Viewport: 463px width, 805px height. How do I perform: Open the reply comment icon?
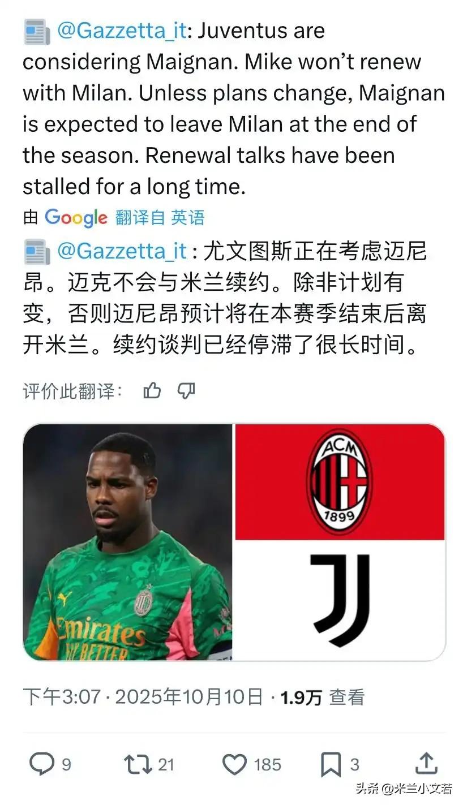(42, 764)
